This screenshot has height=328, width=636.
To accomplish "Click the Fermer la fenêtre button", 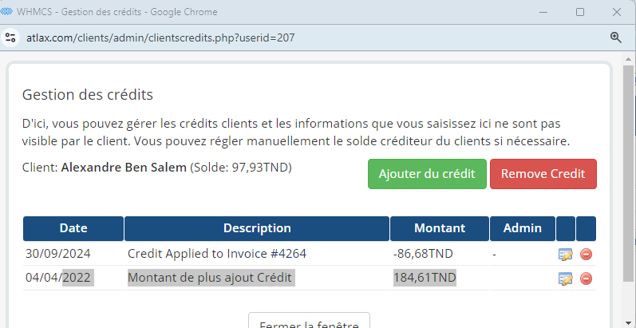I will [x=309, y=322].
